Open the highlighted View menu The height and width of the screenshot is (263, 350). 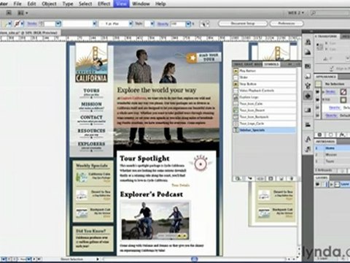(x=121, y=4)
